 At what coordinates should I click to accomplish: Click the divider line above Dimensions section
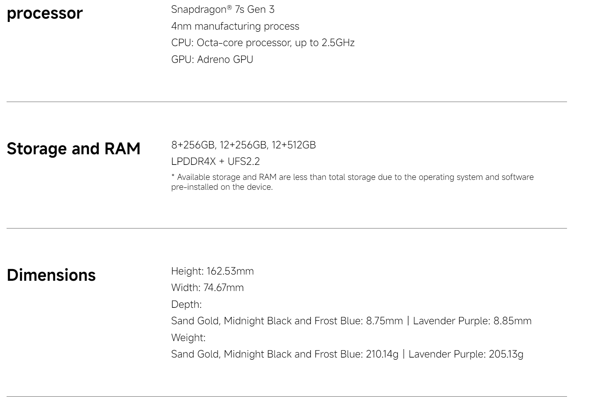point(287,228)
